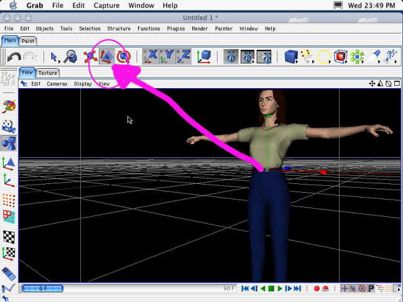Select the Magnify zoom tool
The height and width of the screenshot is (302, 403).
click(70, 57)
